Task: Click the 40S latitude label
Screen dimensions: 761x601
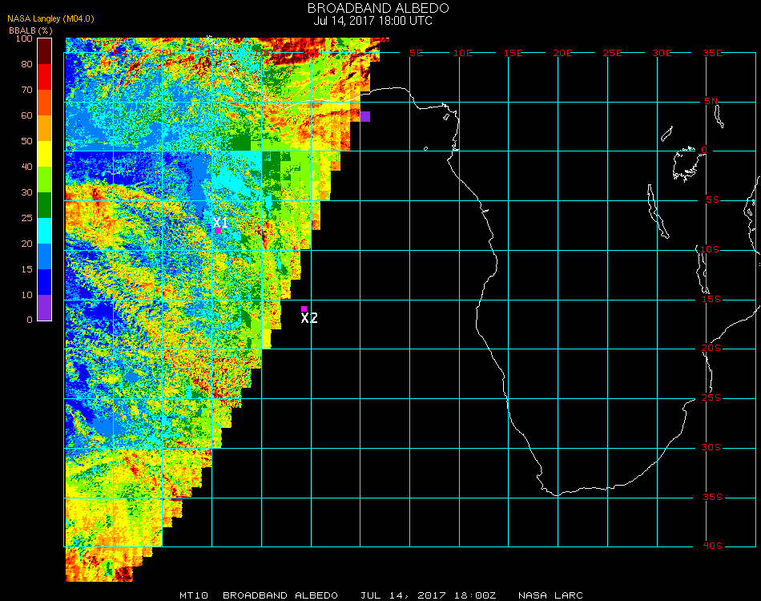Action: [712, 547]
